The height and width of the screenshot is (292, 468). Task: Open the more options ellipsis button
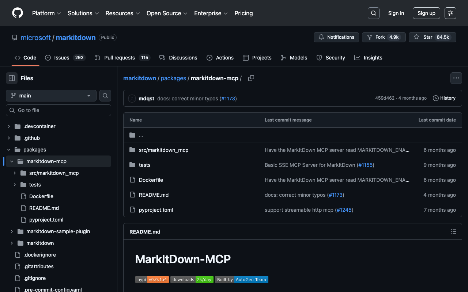[456, 78]
